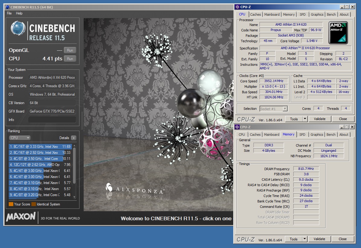Screen dimensions: 361x248
Task: Open SPD tab in lower CPU-Z window
Action: point(302,135)
